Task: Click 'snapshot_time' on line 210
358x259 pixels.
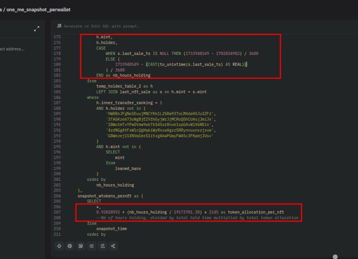Action: pyautogui.click(x=112, y=229)
